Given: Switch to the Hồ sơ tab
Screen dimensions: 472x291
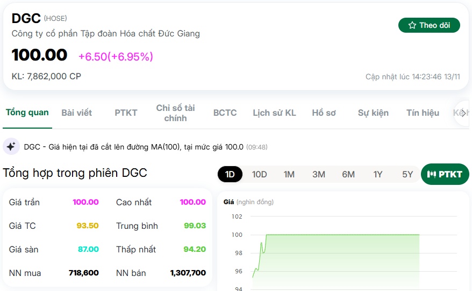Looking at the screenshot, I should [x=324, y=113].
